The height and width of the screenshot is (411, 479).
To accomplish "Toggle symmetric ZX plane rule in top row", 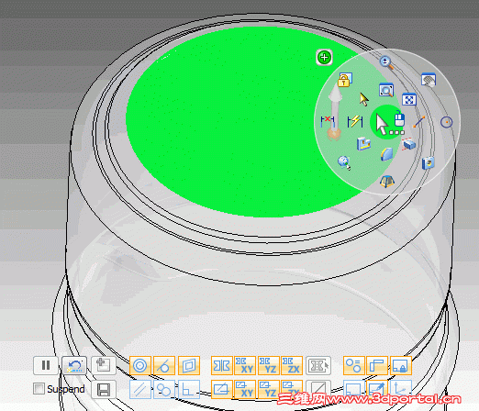I will tap(292, 365).
